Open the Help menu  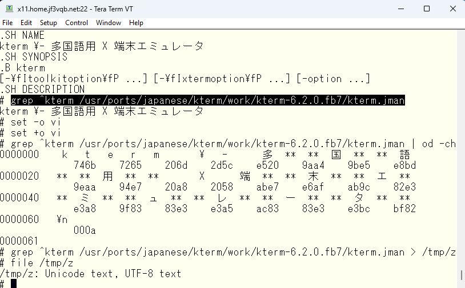pyautogui.click(x=136, y=23)
